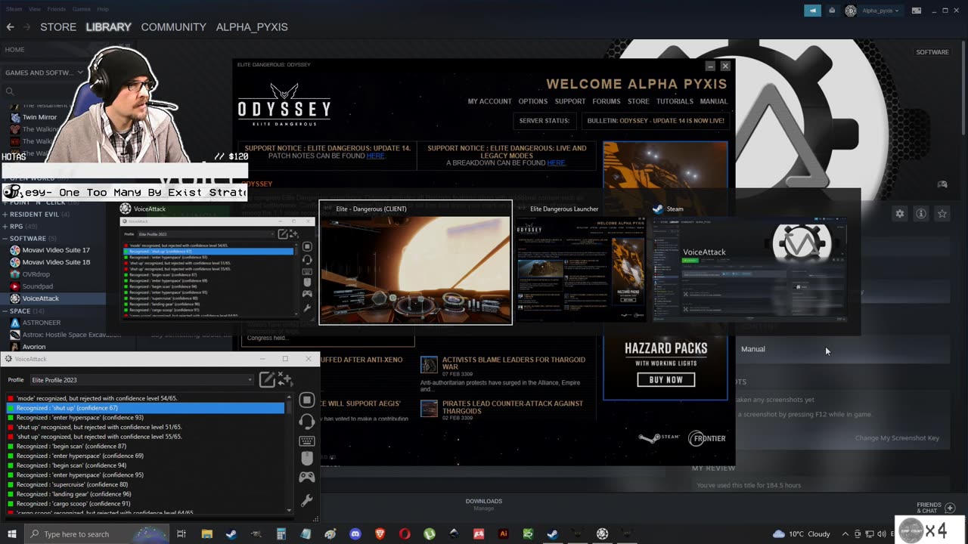Open VoiceAttack options wrench icon
The height and width of the screenshot is (544, 968).
click(x=307, y=500)
